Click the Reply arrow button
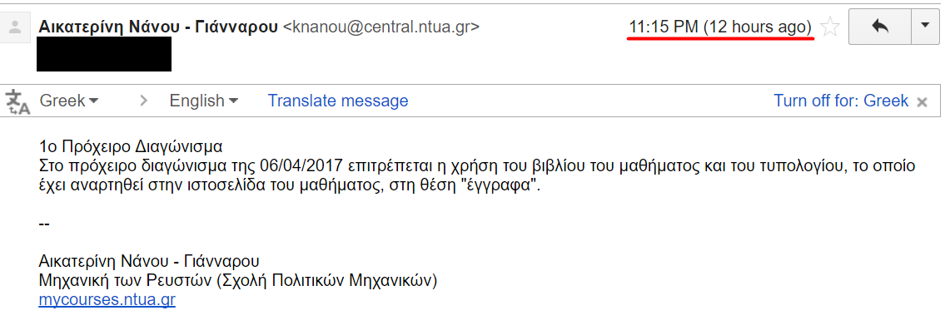The width and height of the screenshot is (950, 335). pos(879,26)
